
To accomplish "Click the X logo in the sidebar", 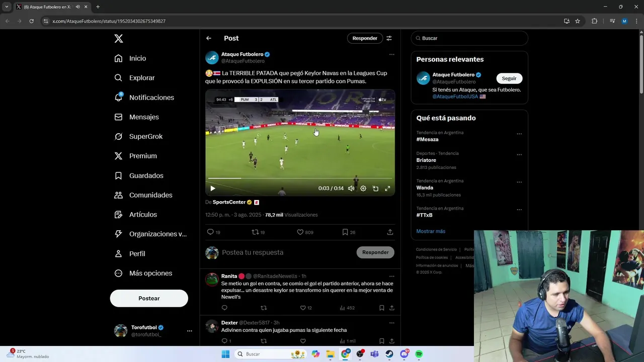I will tap(118, 39).
